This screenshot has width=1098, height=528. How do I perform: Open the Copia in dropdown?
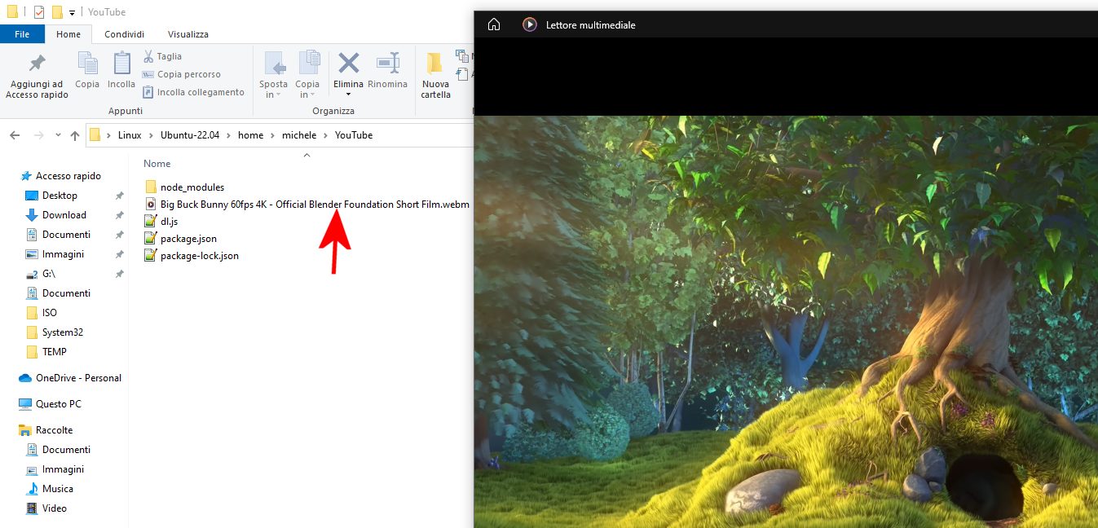tap(307, 75)
